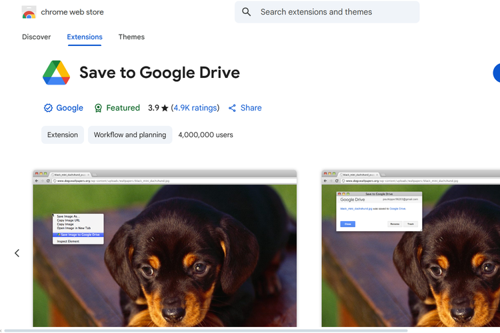Screen dimensions: 500x333
Task: Click the 4,000,000 users text
Action: 206,135
